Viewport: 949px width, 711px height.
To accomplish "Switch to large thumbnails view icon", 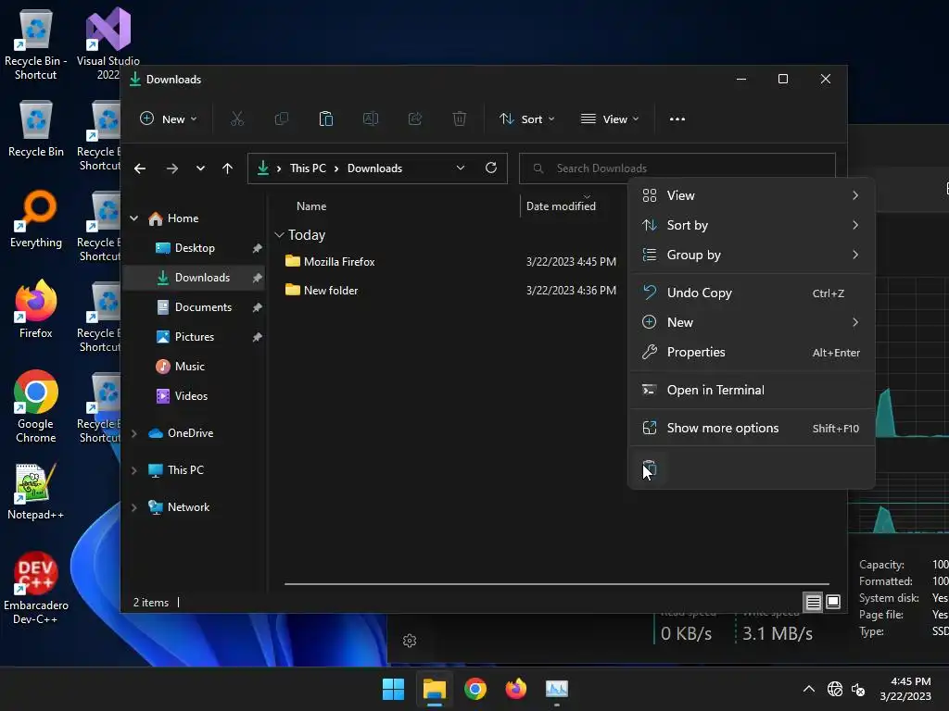I will click(833, 602).
